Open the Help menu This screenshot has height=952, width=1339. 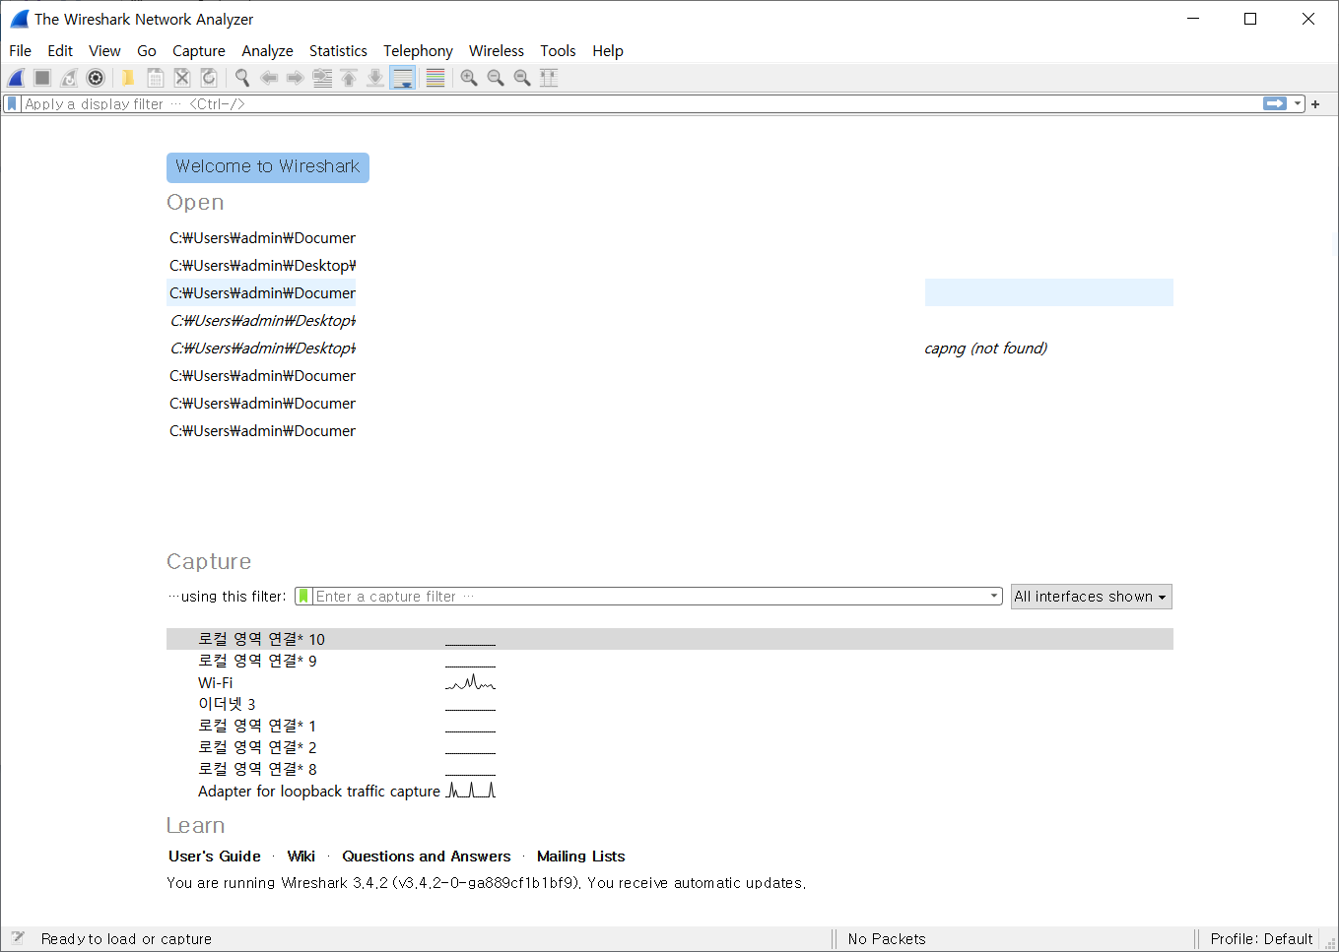(608, 51)
